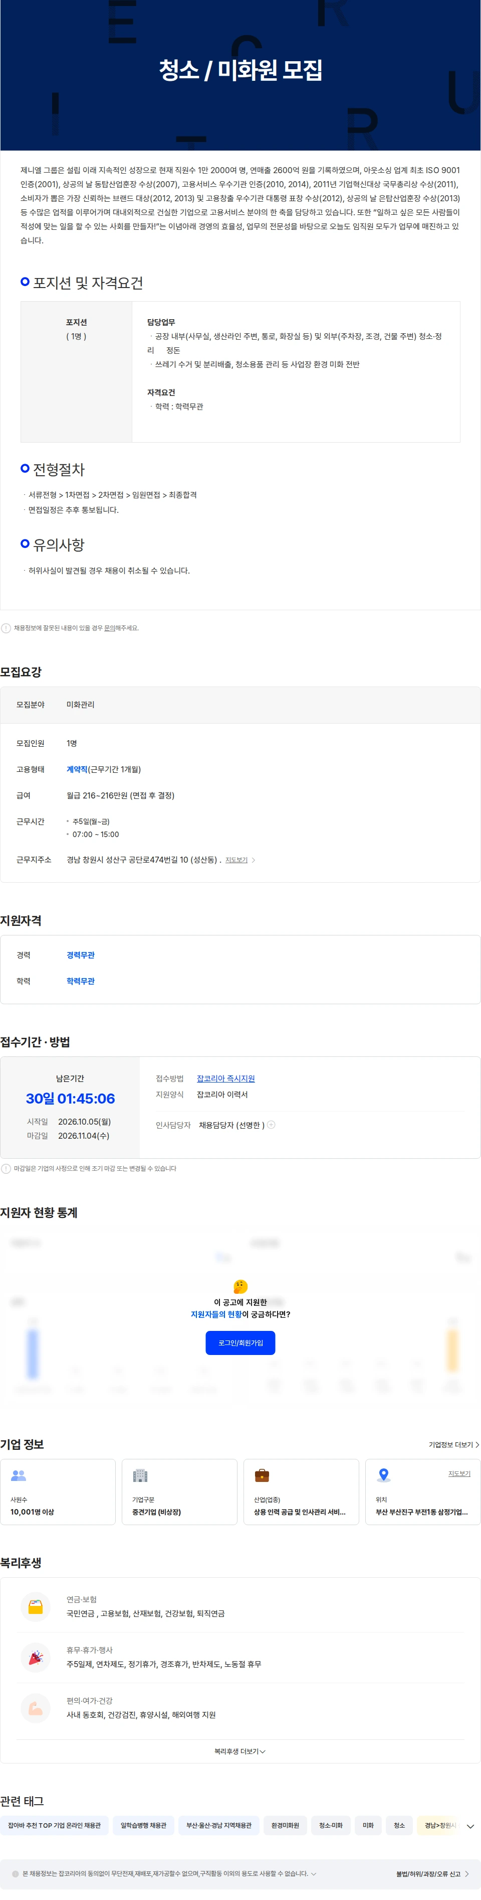Click 로그인/회원가입 button
This screenshot has width=481, height=1900.
(240, 1342)
